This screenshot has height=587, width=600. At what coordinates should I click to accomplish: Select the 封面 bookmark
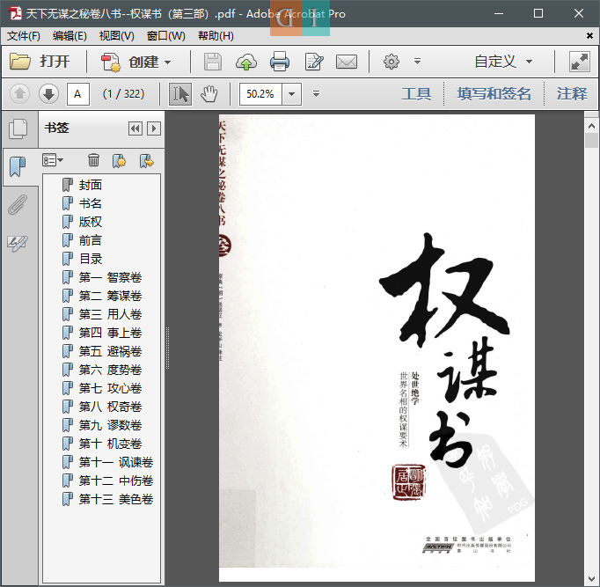91,185
